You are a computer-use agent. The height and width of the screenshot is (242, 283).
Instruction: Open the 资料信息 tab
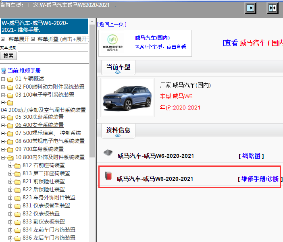[118, 131]
